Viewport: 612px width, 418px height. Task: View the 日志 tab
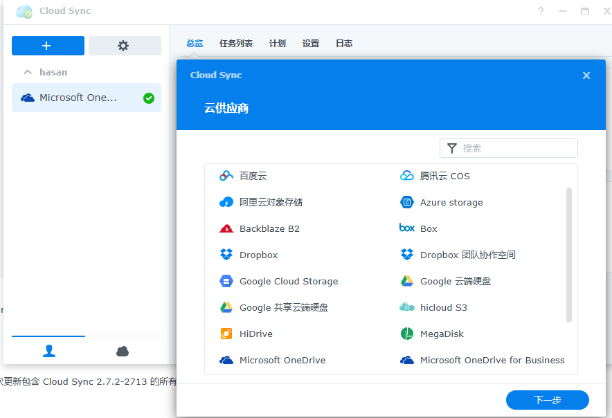(344, 44)
